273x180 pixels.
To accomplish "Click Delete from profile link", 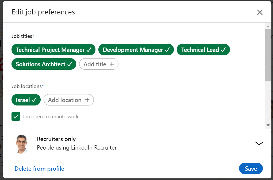I will (x=39, y=169).
